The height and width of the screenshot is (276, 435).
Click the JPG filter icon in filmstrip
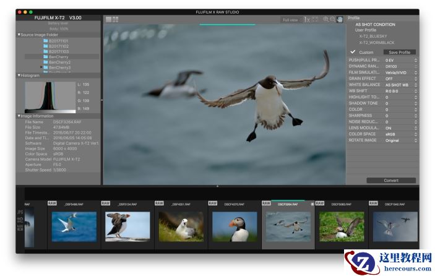[x=20, y=212]
